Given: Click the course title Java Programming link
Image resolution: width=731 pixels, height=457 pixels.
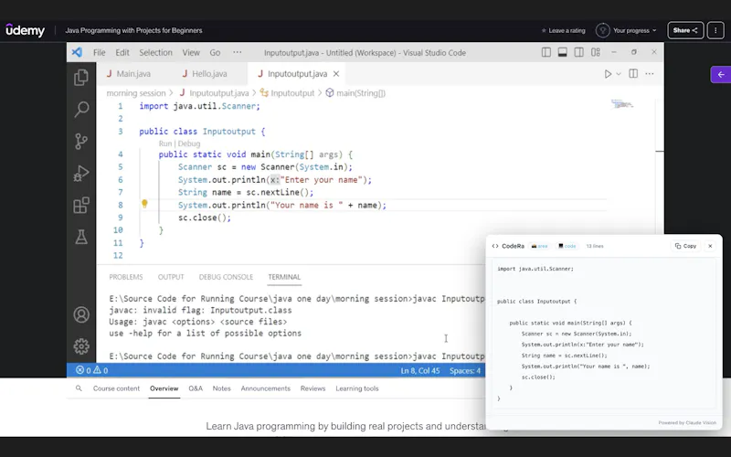Looking at the screenshot, I should click(133, 30).
